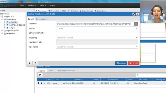Click the PID column header
Image resolution: width=166 pixels, height=93 pixels.
coord(49,80)
